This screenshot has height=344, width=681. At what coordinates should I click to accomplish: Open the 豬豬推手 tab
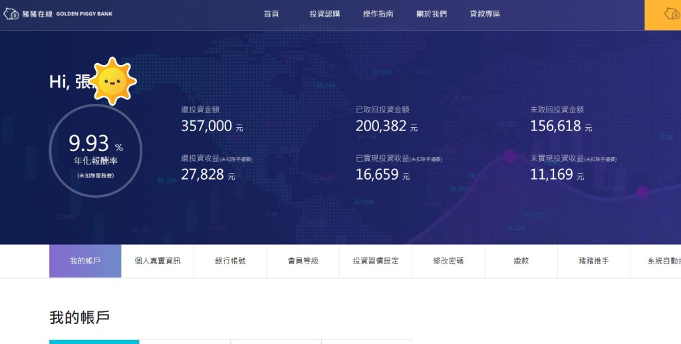(x=593, y=261)
